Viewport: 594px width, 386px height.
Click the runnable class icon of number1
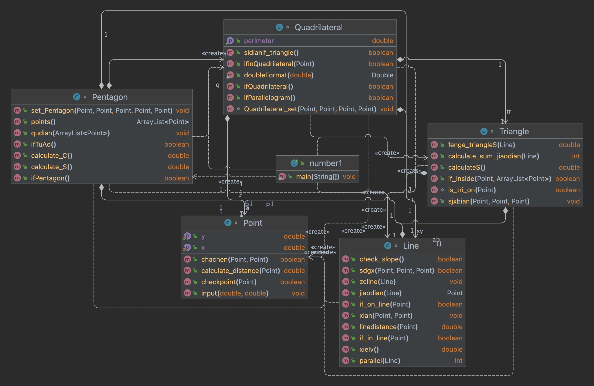click(x=294, y=163)
